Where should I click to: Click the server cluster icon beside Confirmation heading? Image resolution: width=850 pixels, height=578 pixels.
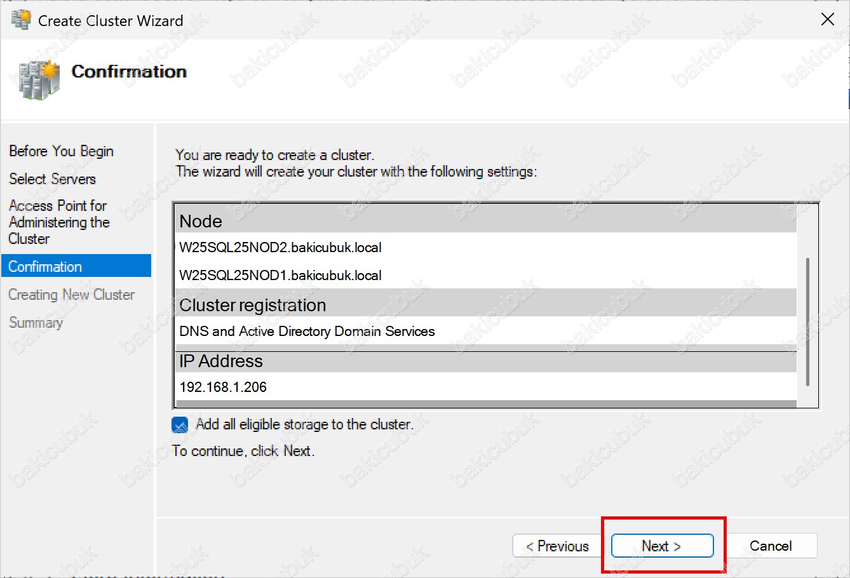[x=39, y=79]
